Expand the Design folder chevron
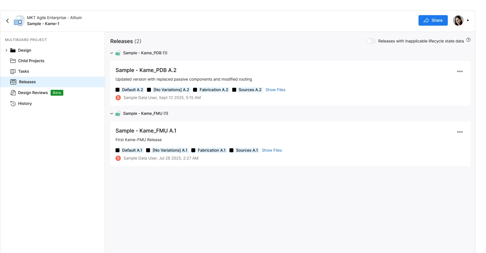 click(6, 50)
